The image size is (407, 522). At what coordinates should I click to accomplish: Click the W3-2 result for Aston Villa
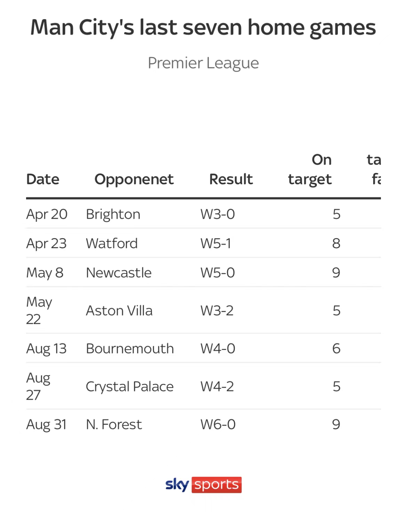(217, 310)
